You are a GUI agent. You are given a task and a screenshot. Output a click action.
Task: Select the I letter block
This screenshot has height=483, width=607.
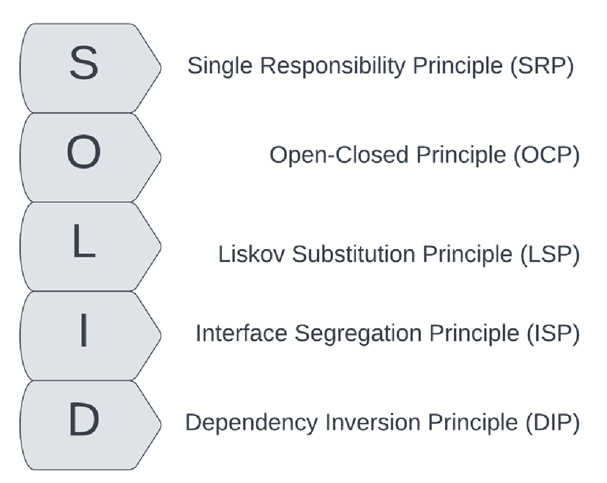pyautogui.click(x=90, y=335)
